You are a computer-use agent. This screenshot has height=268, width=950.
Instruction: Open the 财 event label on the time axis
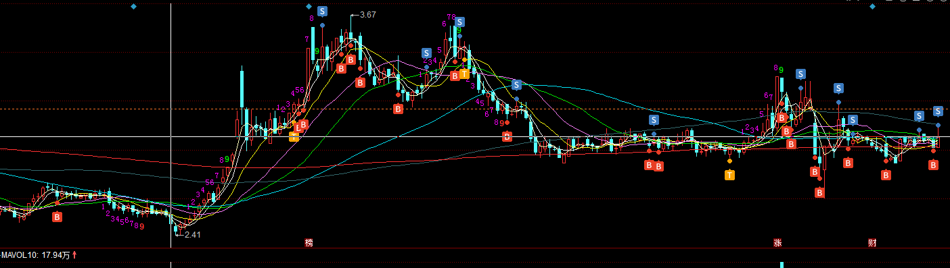point(872,242)
